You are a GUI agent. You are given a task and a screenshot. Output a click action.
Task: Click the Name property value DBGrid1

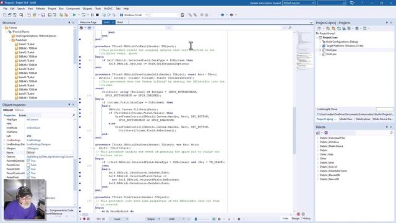(x=49, y=152)
